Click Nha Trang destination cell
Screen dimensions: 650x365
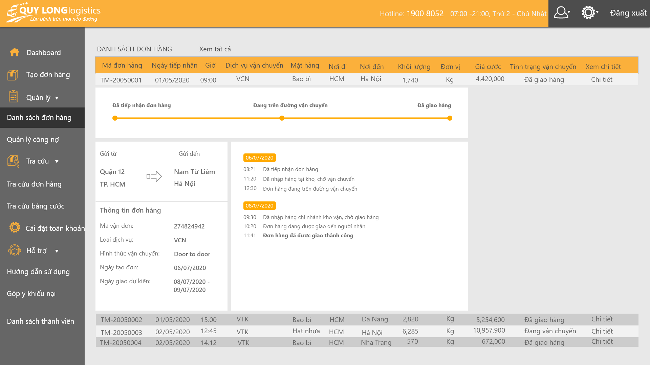pyautogui.click(x=376, y=342)
